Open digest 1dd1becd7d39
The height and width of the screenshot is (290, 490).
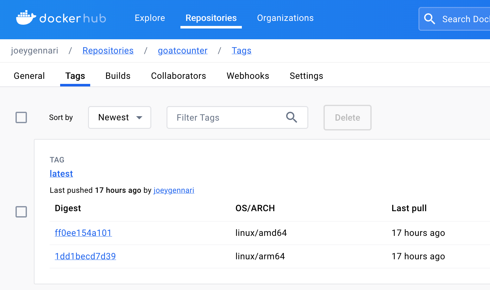click(85, 256)
